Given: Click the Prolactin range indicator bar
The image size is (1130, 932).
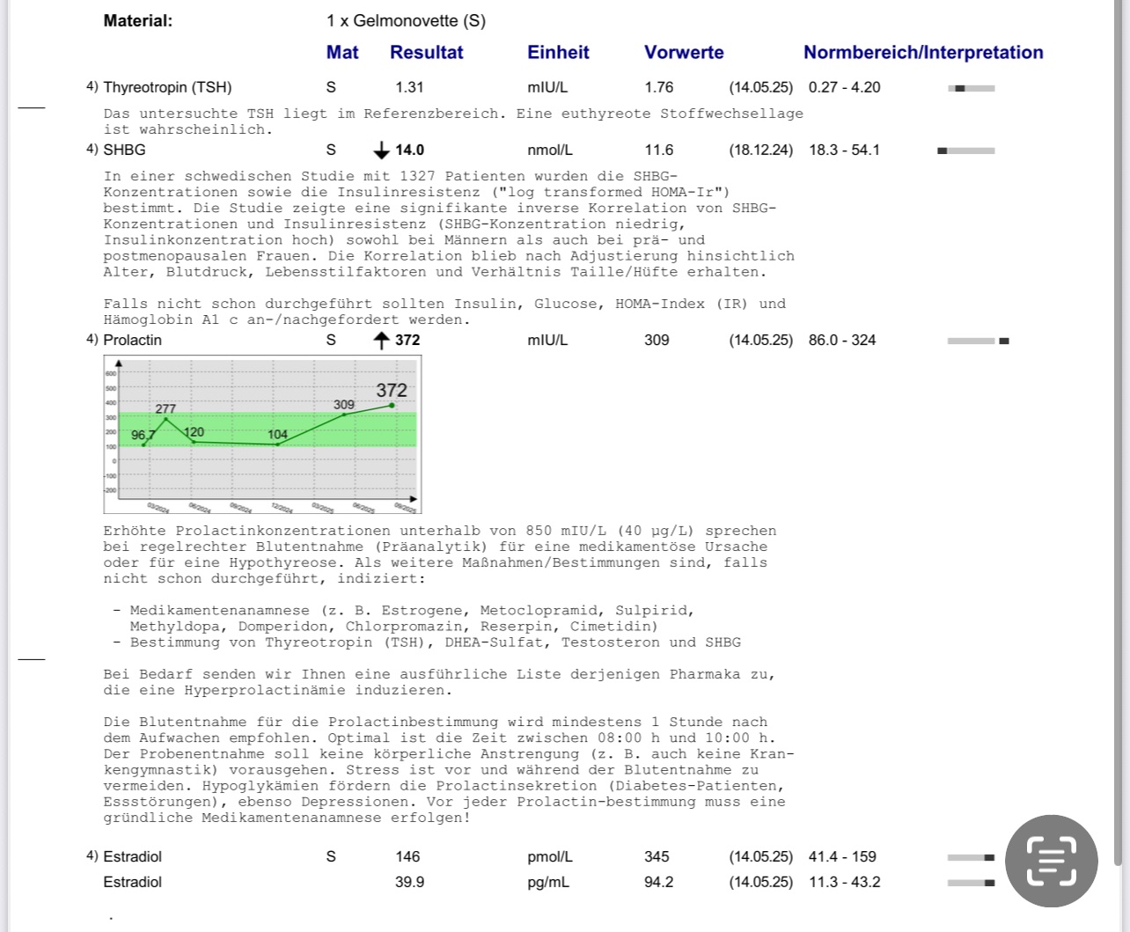Looking at the screenshot, I should tap(978, 341).
